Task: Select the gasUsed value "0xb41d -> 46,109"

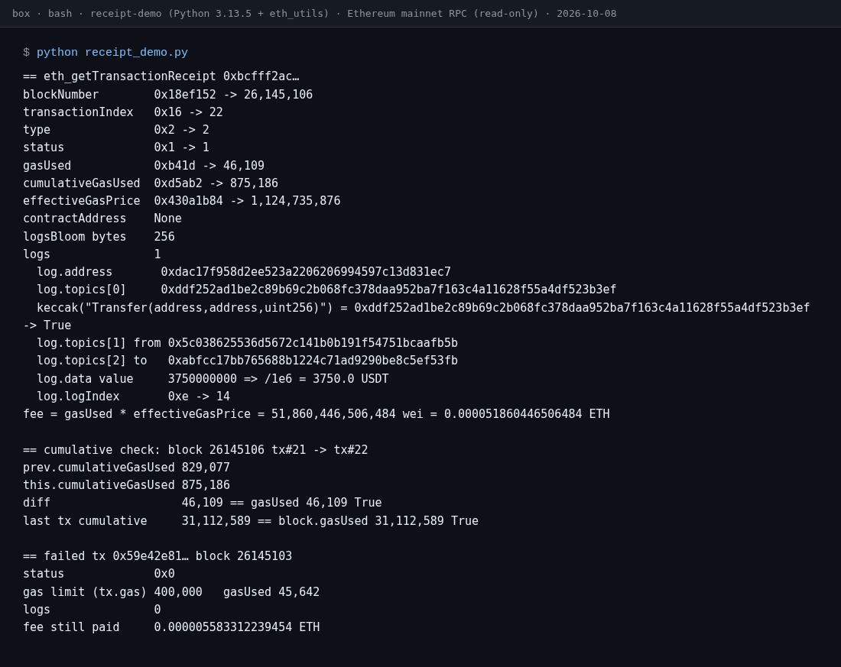Action: [209, 165]
